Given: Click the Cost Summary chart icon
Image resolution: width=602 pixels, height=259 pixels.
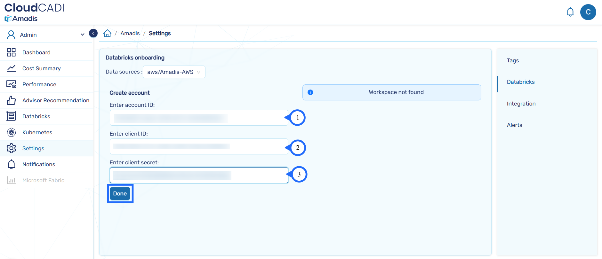Looking at the screenshot, I should click(x=12, y=68).
